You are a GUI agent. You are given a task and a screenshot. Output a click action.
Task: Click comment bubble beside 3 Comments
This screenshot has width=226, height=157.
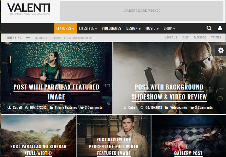192,108
